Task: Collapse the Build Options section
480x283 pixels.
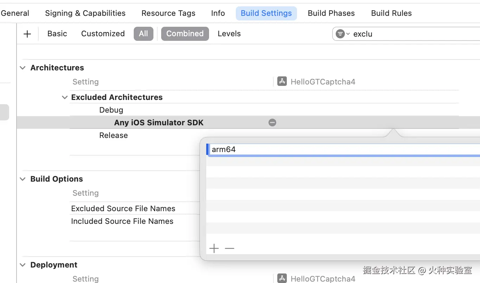Action: (x=23, y=179)
